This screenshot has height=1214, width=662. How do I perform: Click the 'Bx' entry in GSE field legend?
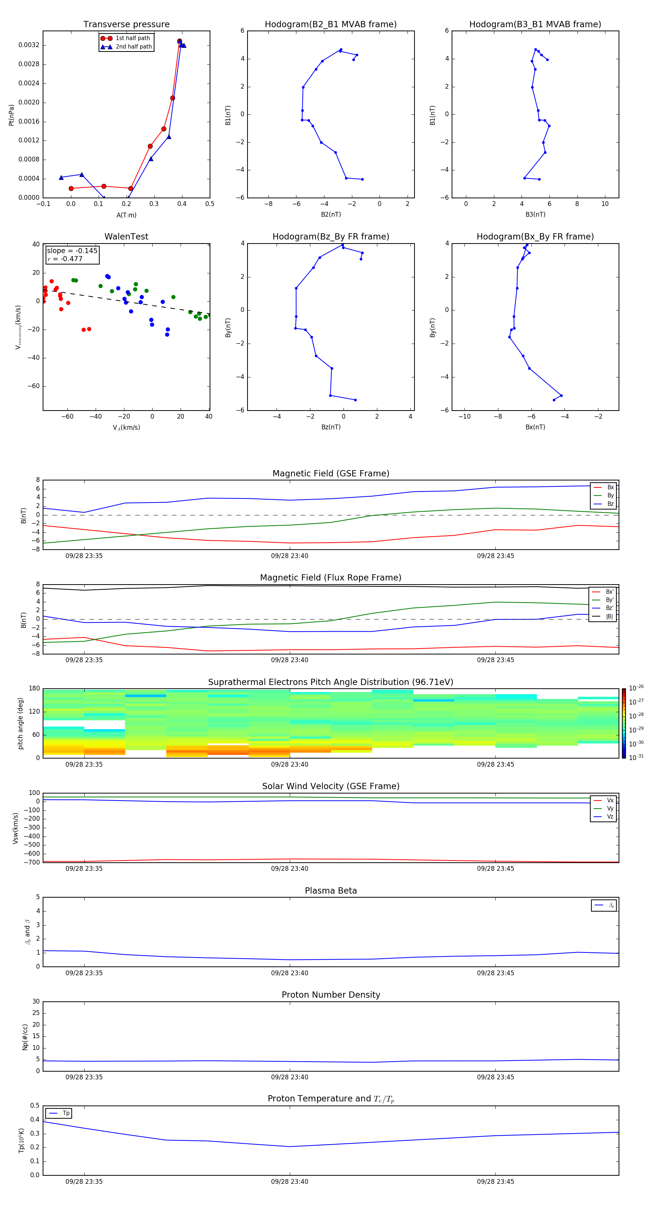click(604, 487)
